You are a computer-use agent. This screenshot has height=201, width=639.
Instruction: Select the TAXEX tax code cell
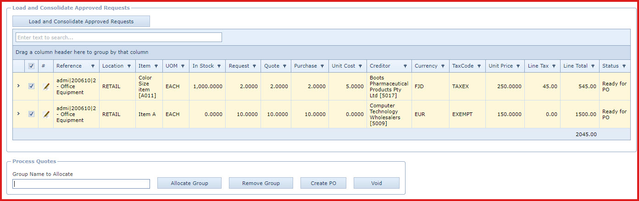467,86
